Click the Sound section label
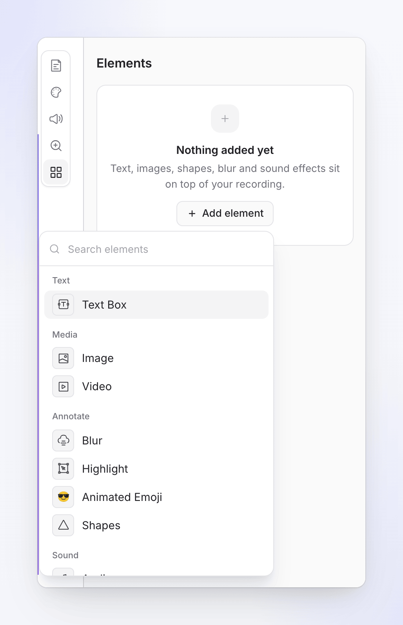Viewport: 403px width, 625px height. click(x=65, y=555)
